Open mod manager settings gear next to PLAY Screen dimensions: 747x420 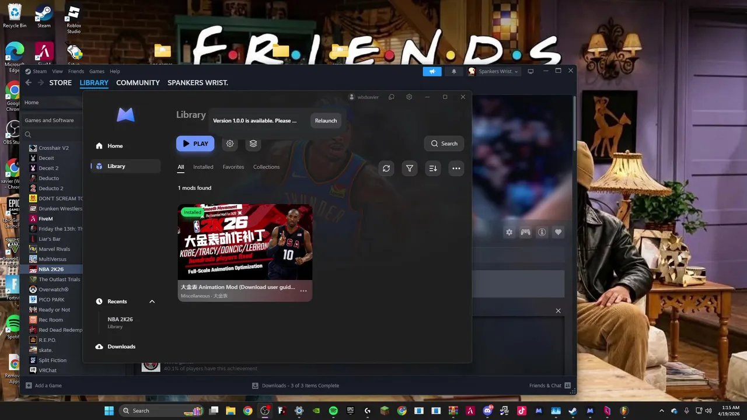(230, 143)
